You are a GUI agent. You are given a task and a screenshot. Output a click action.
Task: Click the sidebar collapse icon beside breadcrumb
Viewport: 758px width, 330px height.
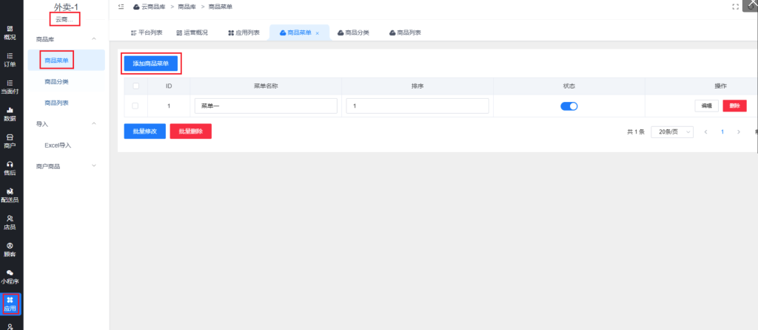click(x=121, y=7)
